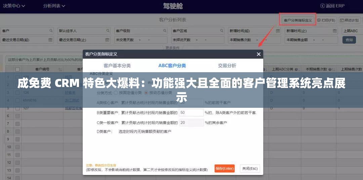Click the 查询 search button

click(349, 40)
